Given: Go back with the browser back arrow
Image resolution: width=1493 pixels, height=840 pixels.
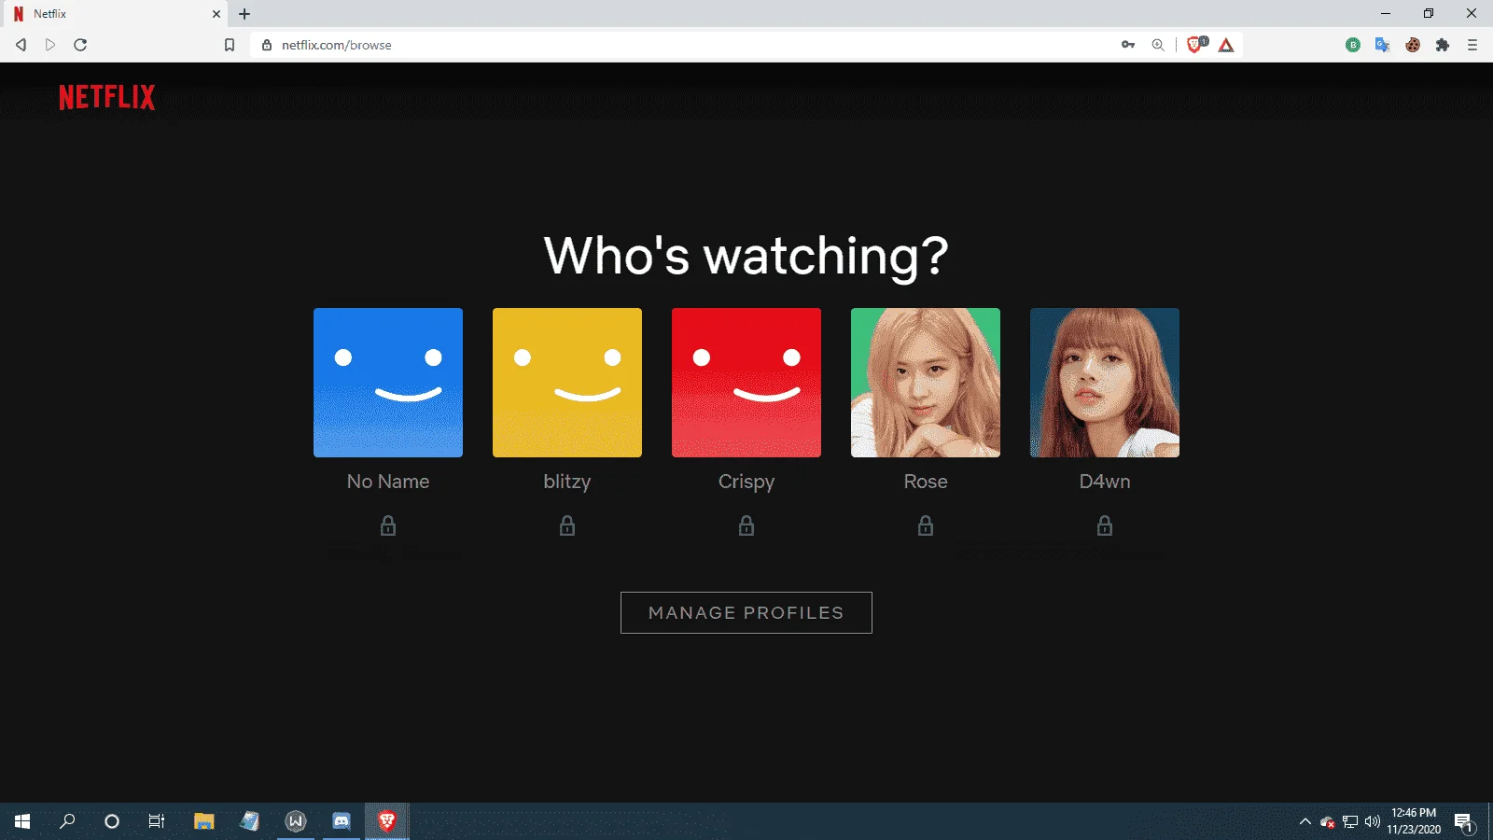Looking at the screenshot, I should 21,45.
